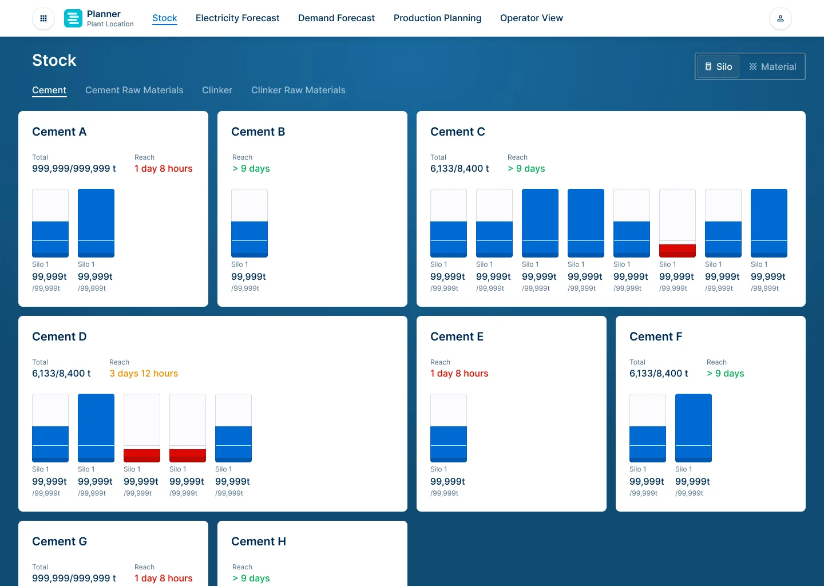Click Cement A total '999,999/999,999 t'

[74, 169]
